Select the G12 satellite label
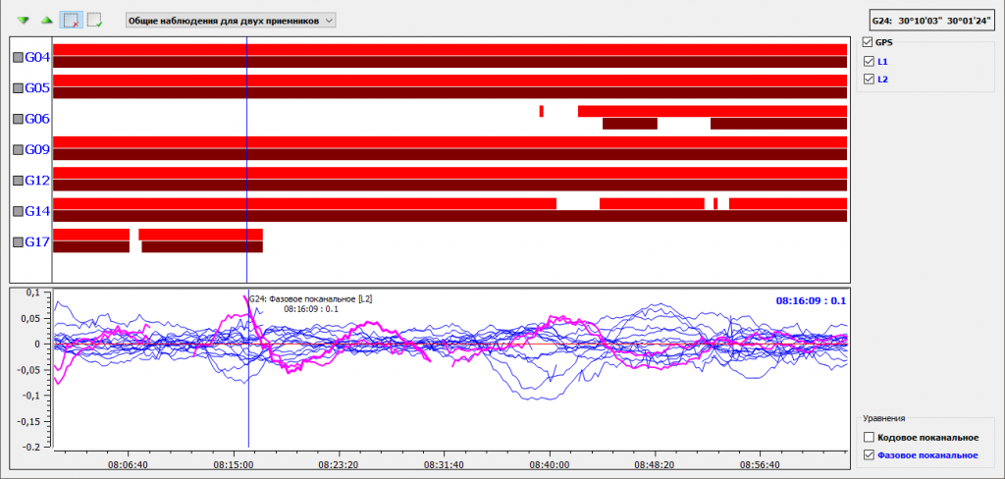Viewport: 1005px width, 479px height. point(37,181)
